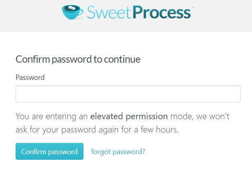Image resolution: width=252 pixels, height=171 pixels.
Task: Click the marshmallows inside the teacup
Action: tap(72, 8)
